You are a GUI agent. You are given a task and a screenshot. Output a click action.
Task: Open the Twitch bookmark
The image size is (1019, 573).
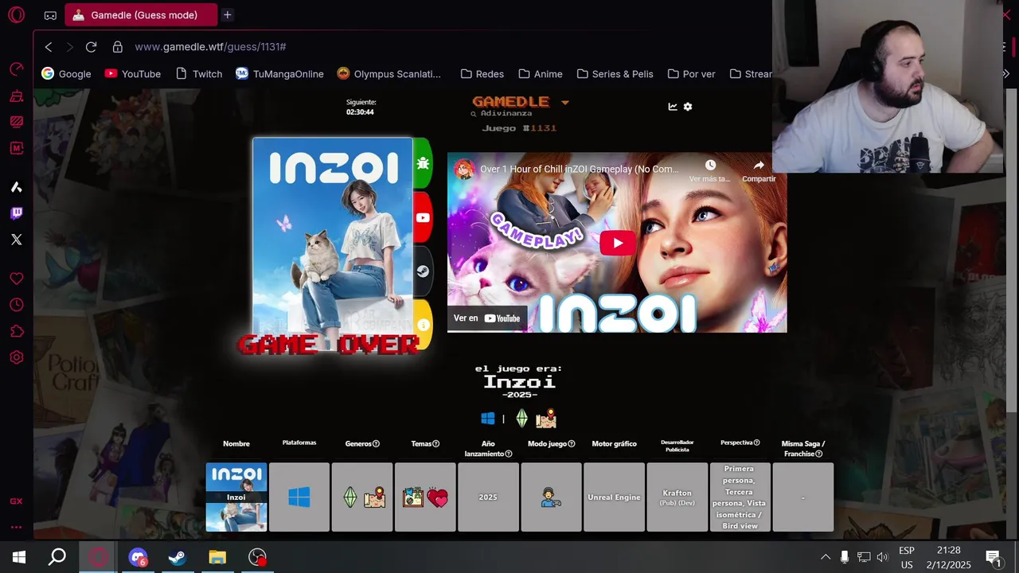pyautogui.click(x=199, y=74)
